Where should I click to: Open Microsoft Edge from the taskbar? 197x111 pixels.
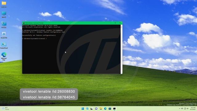tap(105, 109)
